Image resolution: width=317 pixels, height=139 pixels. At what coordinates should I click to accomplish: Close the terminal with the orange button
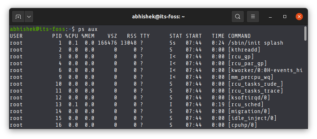click(299, 17)
